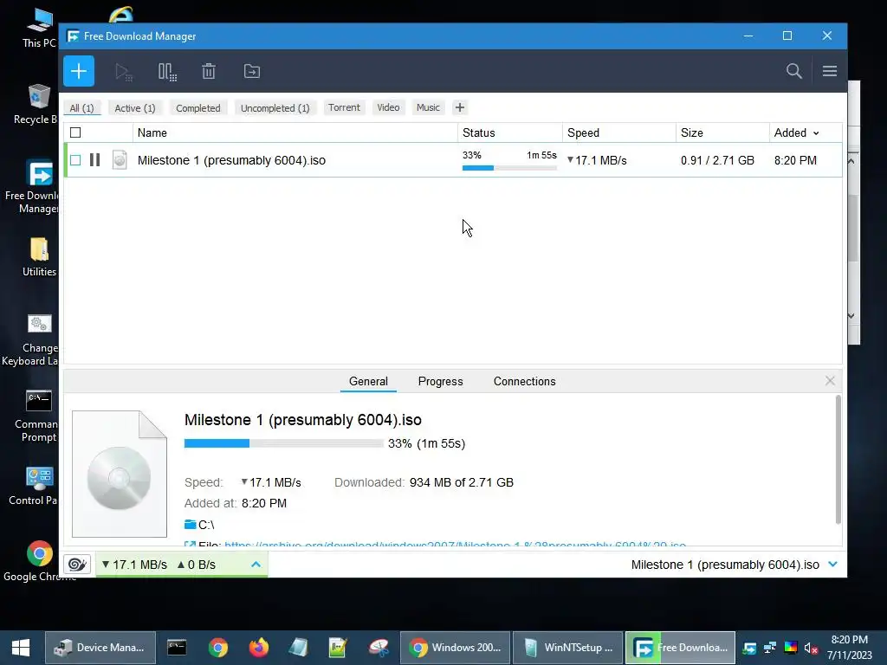Switch to Device Manager taskbar button

coord(100,648)
